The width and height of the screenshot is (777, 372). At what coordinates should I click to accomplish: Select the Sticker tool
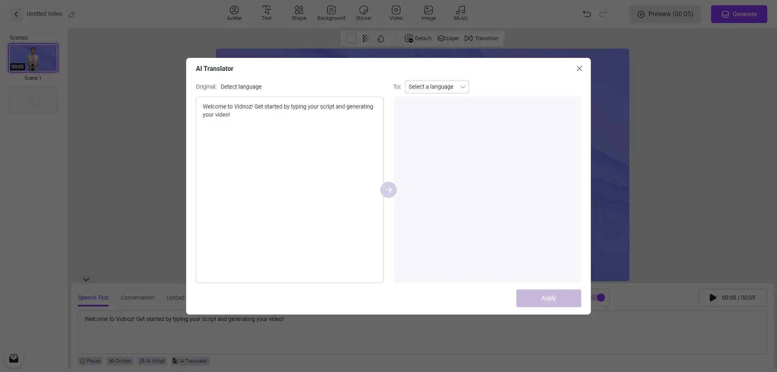363,13
